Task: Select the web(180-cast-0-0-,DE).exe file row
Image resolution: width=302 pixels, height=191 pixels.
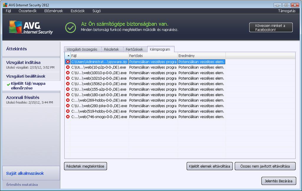Action: [x=145, y=95]
